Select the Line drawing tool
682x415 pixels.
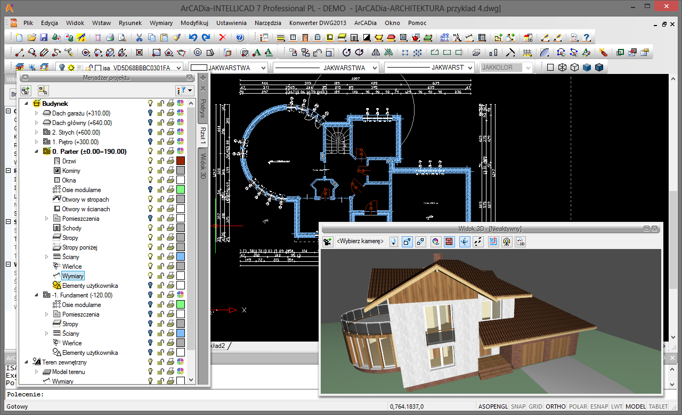19,53
